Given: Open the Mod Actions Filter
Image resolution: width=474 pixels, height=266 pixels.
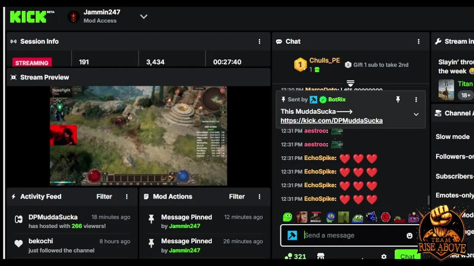Looking at the screenshot, I should coord(237,197).
